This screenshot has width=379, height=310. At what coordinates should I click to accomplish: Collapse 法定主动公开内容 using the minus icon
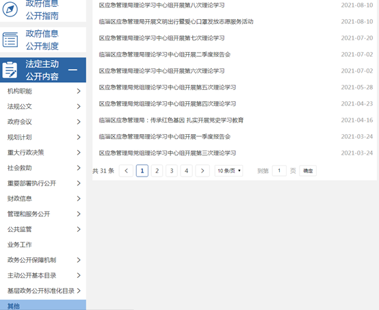click(73, 70)
